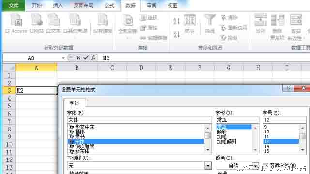The image size is (310, 174).
Task: Click the Reapply (重新应用) filter icon
Action: point(224,28)
